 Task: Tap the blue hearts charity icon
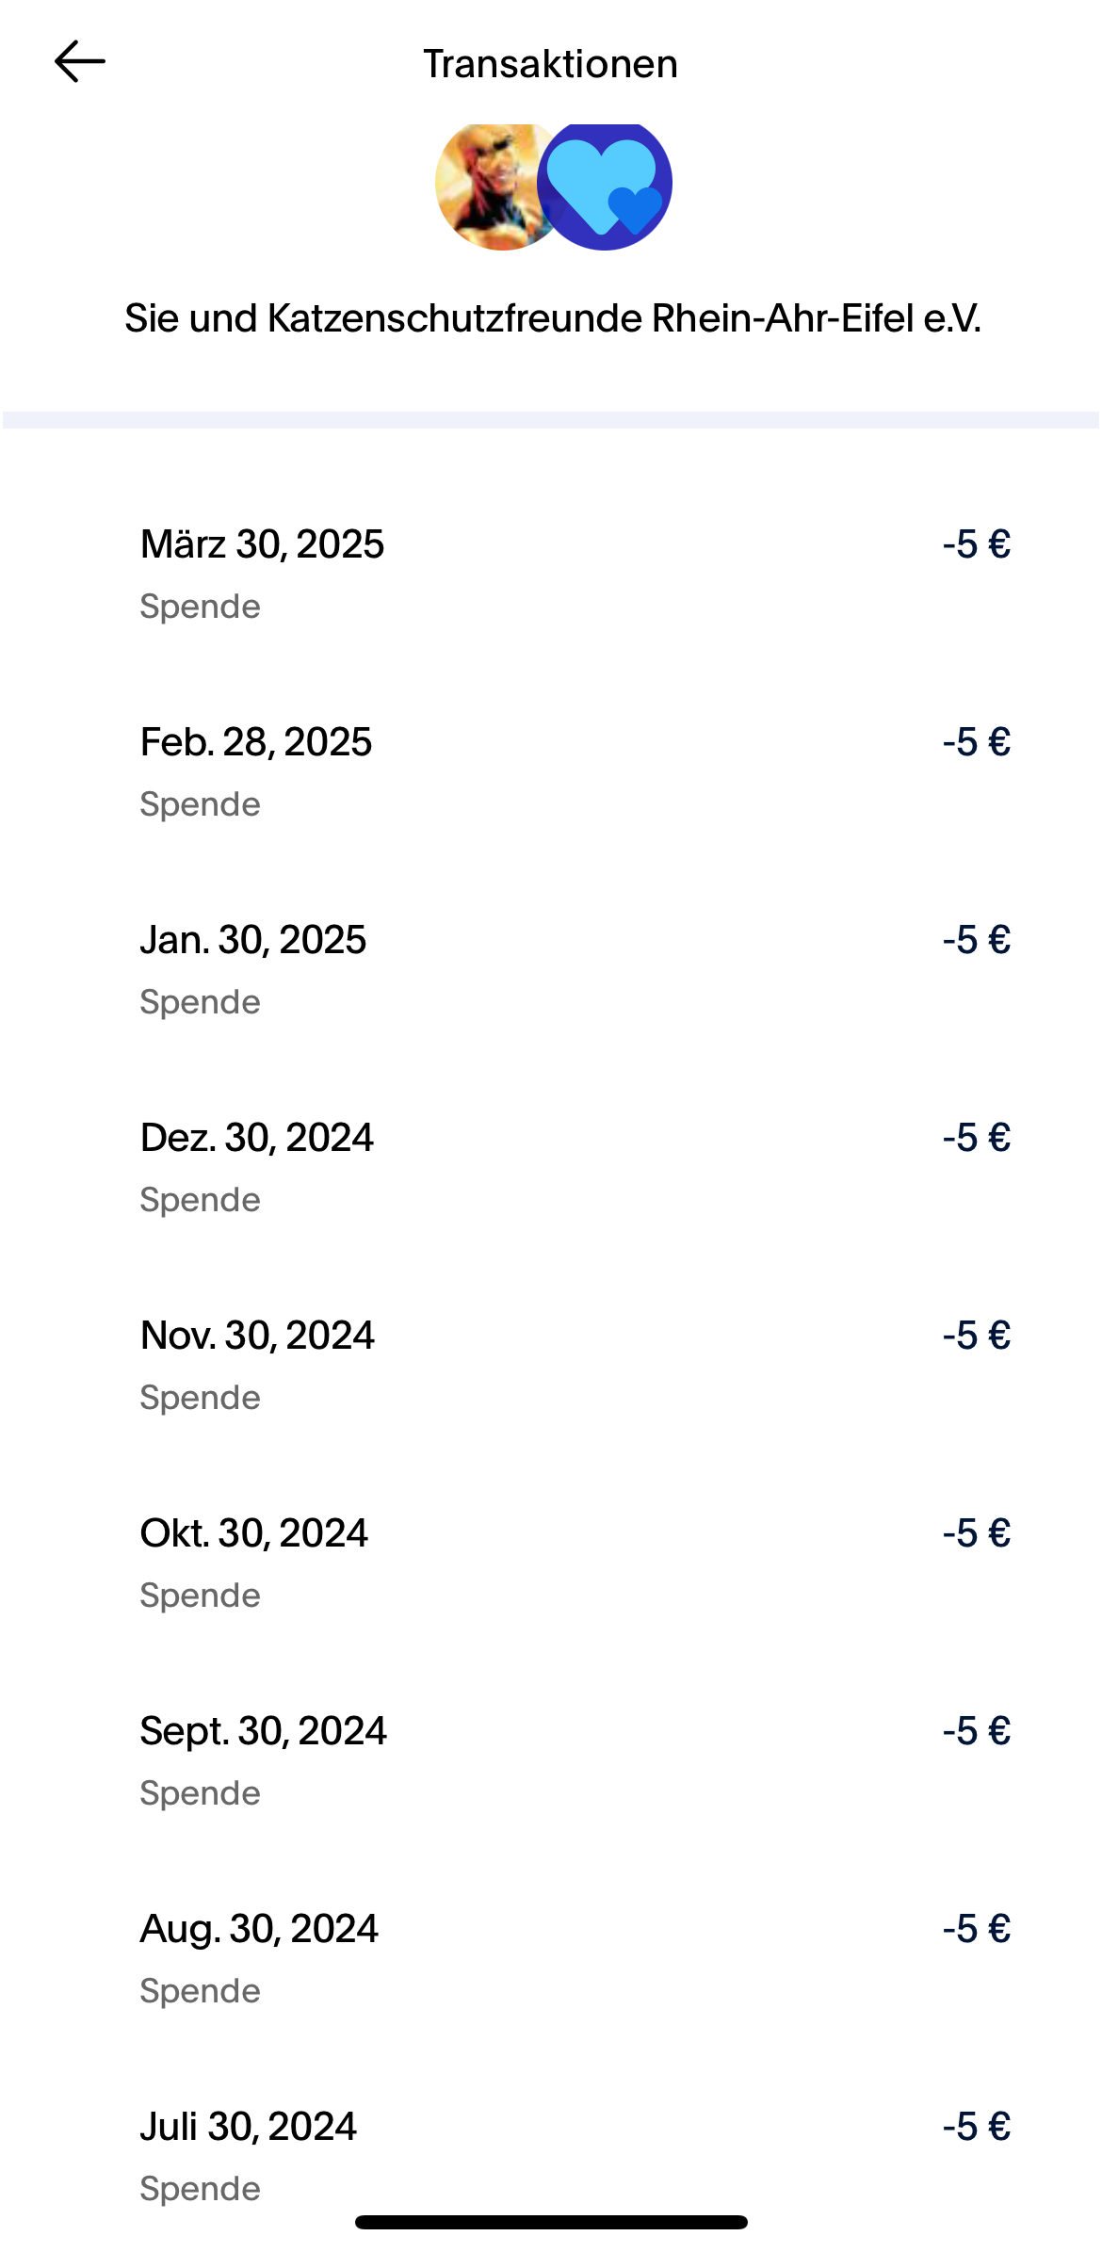point(606,186)
